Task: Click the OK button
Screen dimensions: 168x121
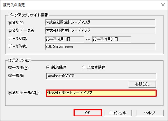Action: tap(88, 113)
